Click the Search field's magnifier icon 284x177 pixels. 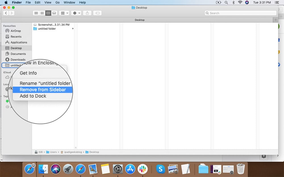tap(208, 13)
